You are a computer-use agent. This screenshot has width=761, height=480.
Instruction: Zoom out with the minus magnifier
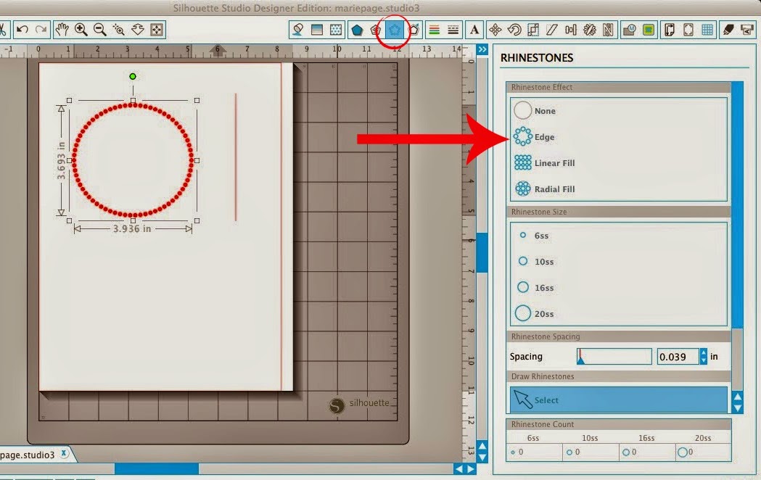tap(99, 30)
